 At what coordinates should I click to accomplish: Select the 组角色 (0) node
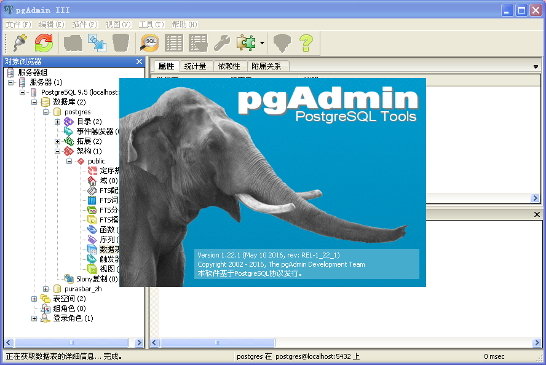(69, 308)
